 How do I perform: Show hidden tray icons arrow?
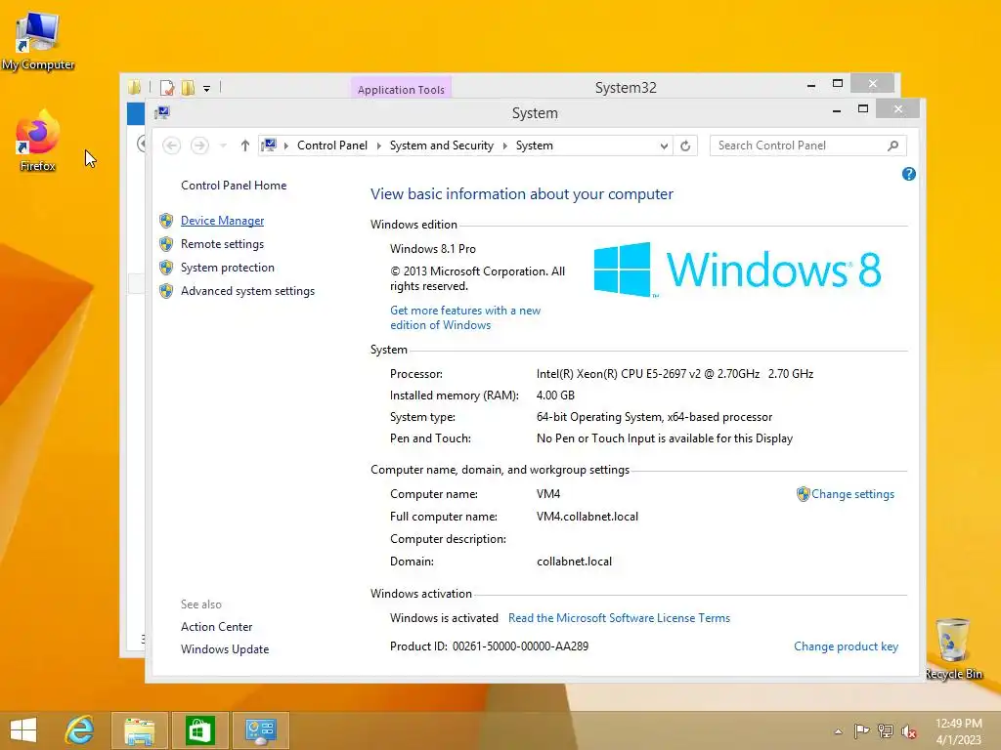pos(838,731)
